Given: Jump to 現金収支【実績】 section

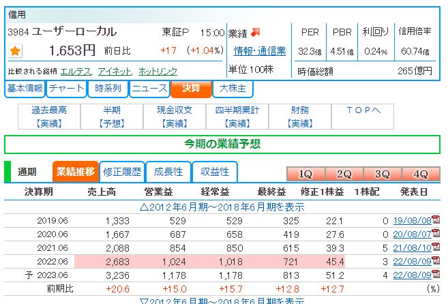Looking at the screenshot, I should tap(175, 117).
